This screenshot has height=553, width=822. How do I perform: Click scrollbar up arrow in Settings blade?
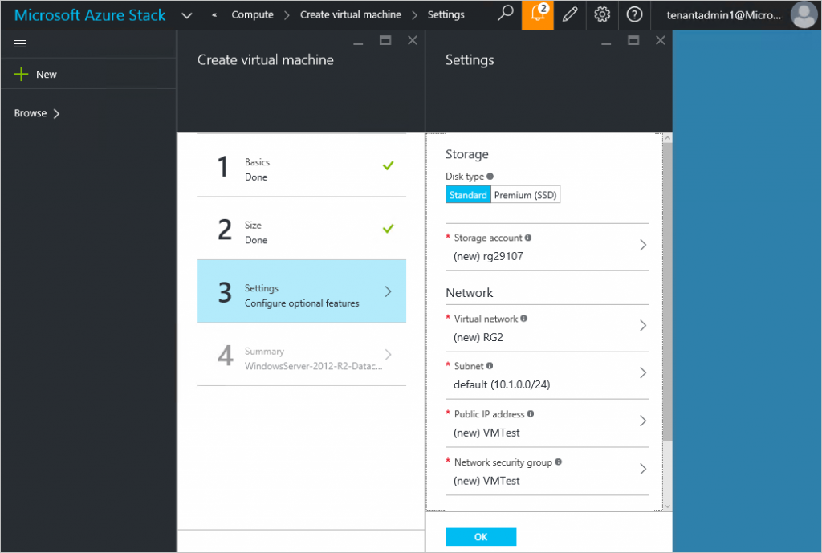667,138
